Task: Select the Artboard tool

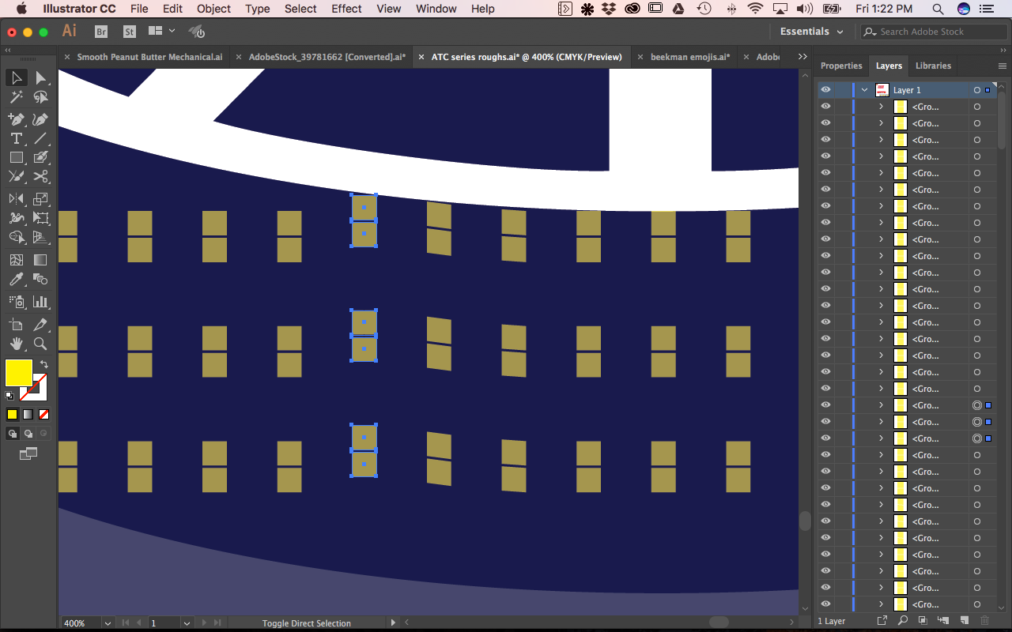Action: coord(16,324)
